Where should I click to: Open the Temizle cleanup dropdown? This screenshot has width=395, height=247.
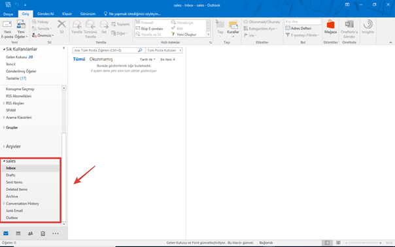[42, 29]
